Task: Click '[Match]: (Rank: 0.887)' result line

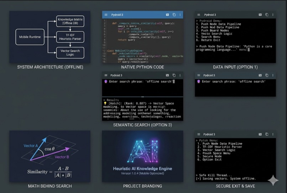Action: (139, 103)
